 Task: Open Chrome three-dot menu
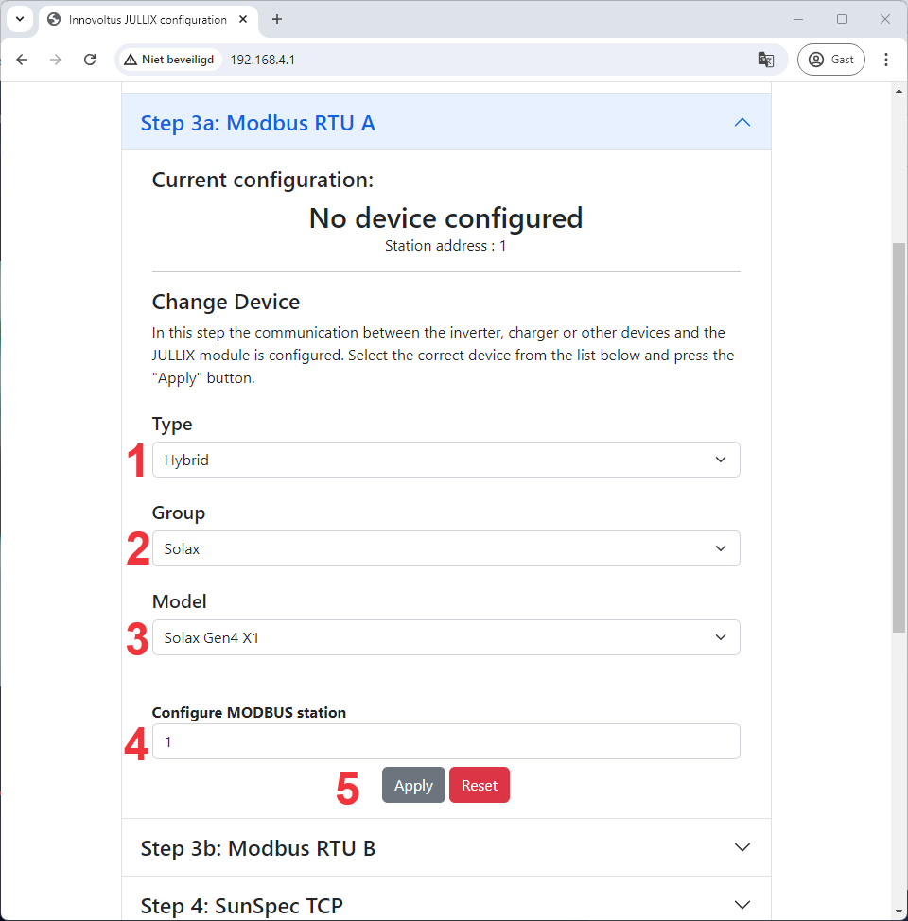pos(886,60)
